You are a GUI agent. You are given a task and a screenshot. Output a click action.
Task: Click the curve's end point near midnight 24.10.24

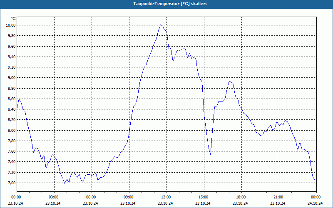(x=314, y=179)
